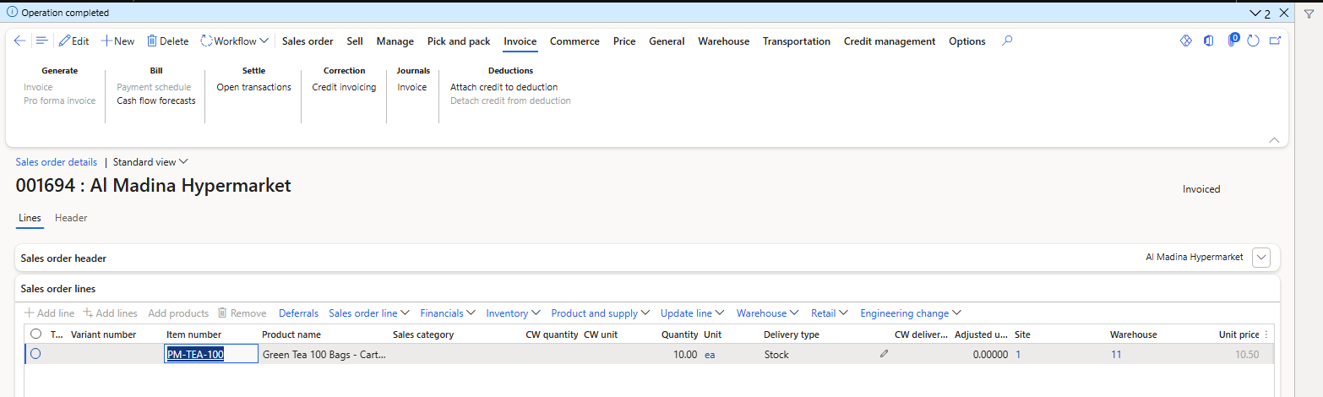The width and height of the screenshot is (1323, 397).
Task: Click the ea unit link
Action: point(710,355)
